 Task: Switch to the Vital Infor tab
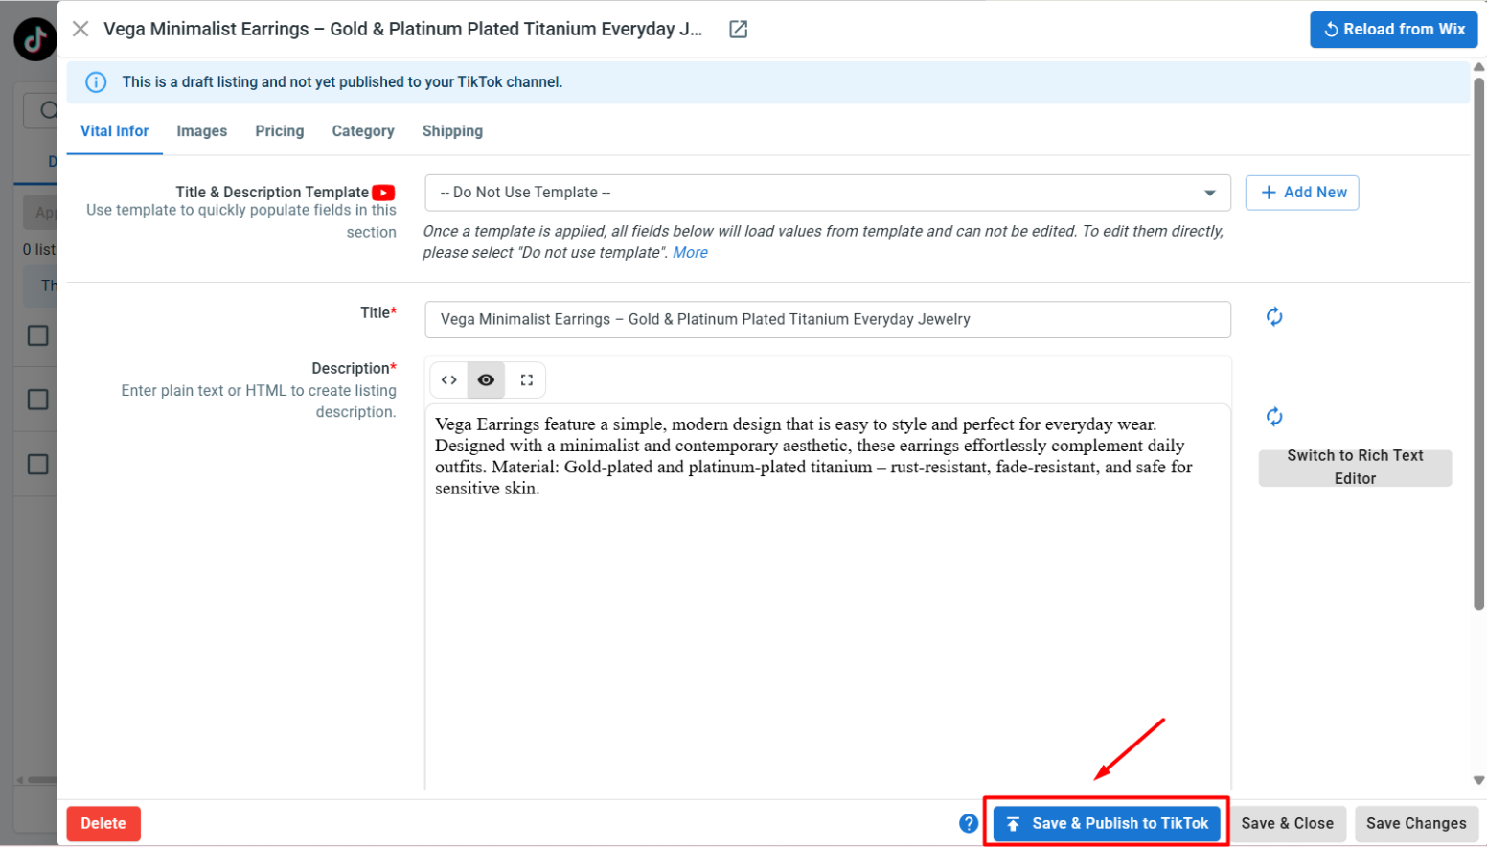click(114, 131)
